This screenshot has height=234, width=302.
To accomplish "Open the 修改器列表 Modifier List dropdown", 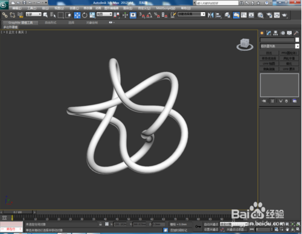I will tap(280, 46).
